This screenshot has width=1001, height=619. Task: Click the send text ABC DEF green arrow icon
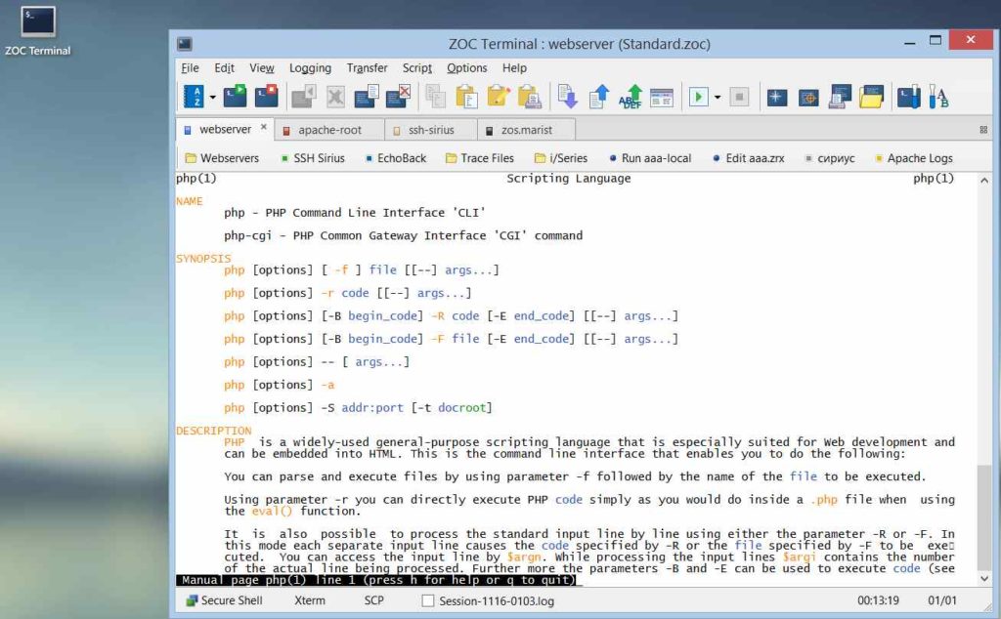pos(631,97)
